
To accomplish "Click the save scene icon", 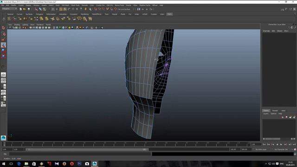I will point(29,9).
